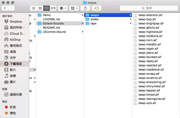Image resolution: width=180 pixels, height=118 pixels.
Task: Go forward with the forward arrow button
Action: [11, 8]
